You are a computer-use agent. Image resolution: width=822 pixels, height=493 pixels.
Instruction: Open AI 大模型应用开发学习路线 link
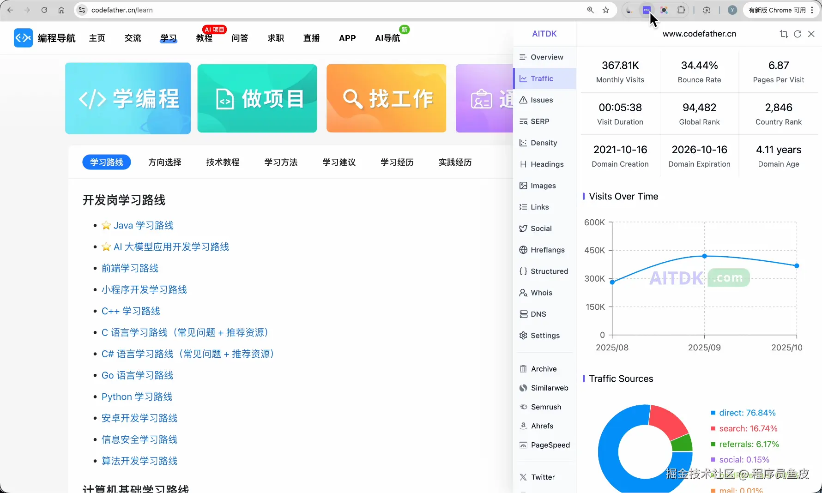point(171,246)
